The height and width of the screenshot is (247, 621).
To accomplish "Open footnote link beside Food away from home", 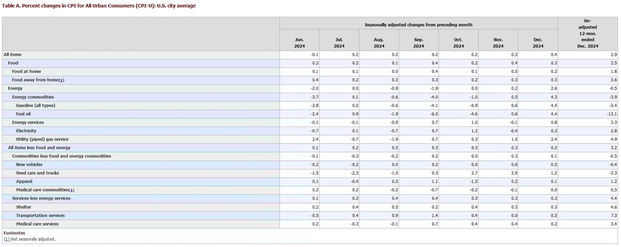I will 61,80.
